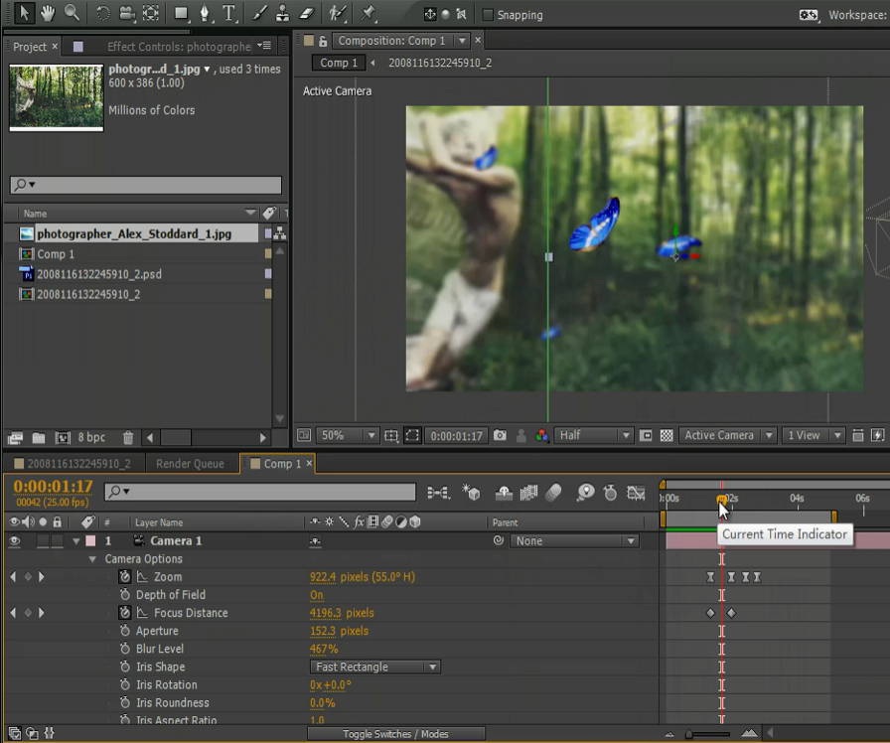Select the Clone Stamp tool
Viewport: 890px width, 743px height.
tap(282, 13)
